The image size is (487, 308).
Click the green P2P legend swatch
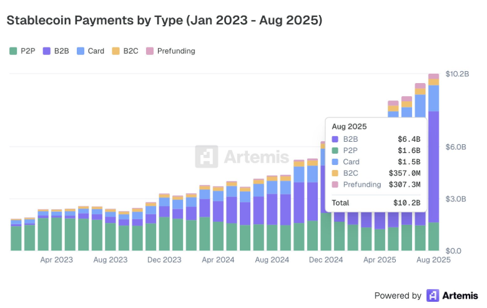13,51
